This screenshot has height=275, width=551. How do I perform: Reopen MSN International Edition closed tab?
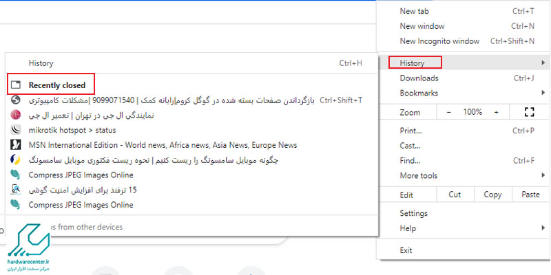(163, 145)
